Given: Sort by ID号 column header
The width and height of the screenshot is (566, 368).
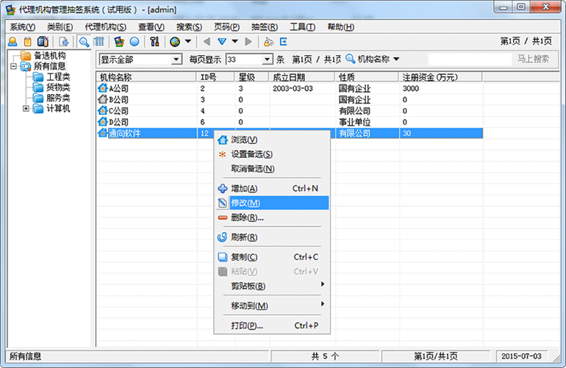Looking at the screenshot, I should (215, 77).
